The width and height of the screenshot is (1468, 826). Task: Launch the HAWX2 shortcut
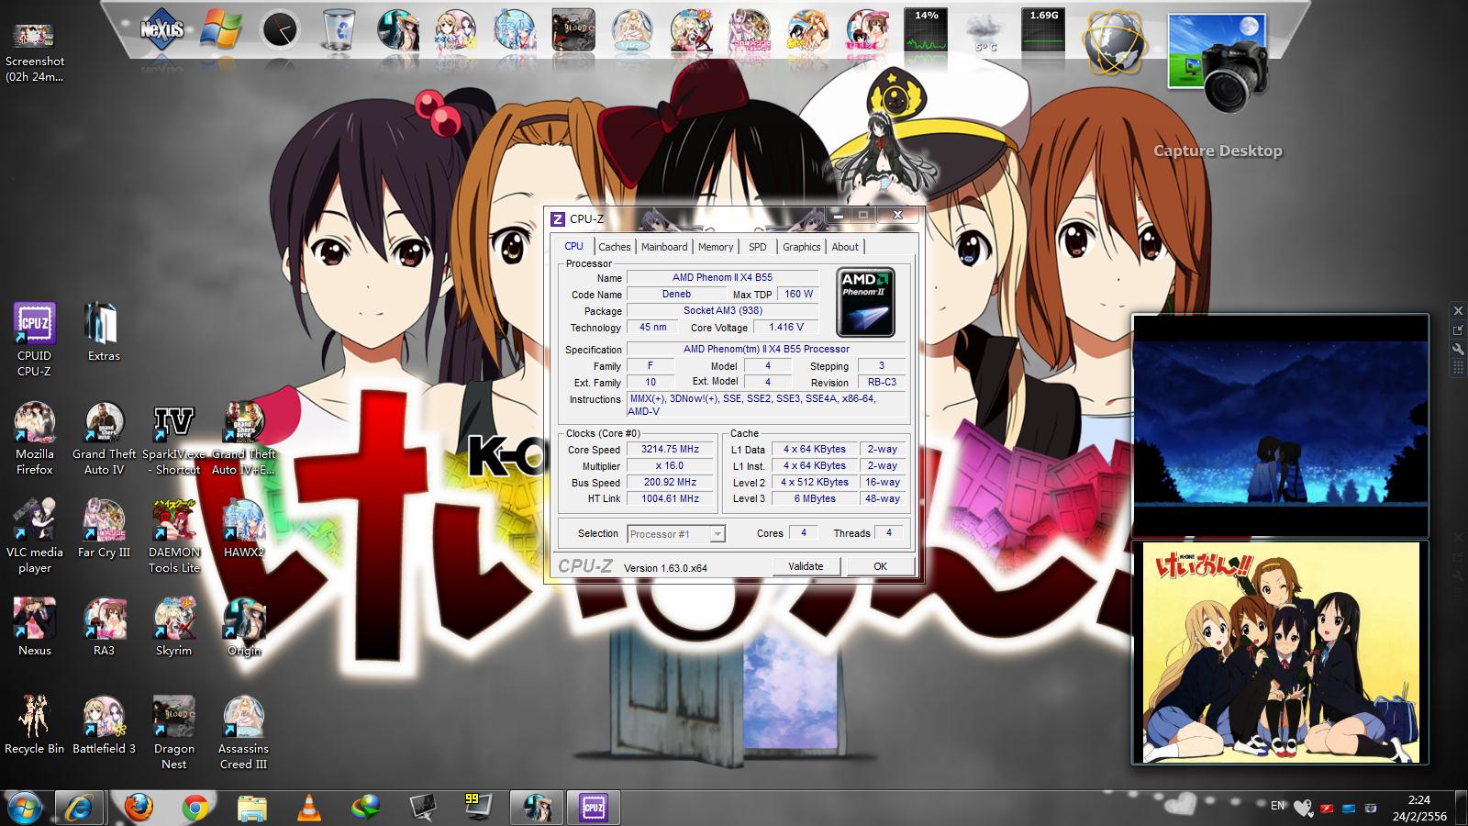pos(243,529)
